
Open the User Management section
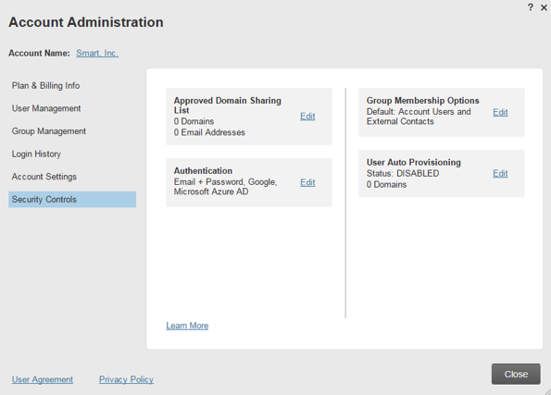(x=46, y=108)
